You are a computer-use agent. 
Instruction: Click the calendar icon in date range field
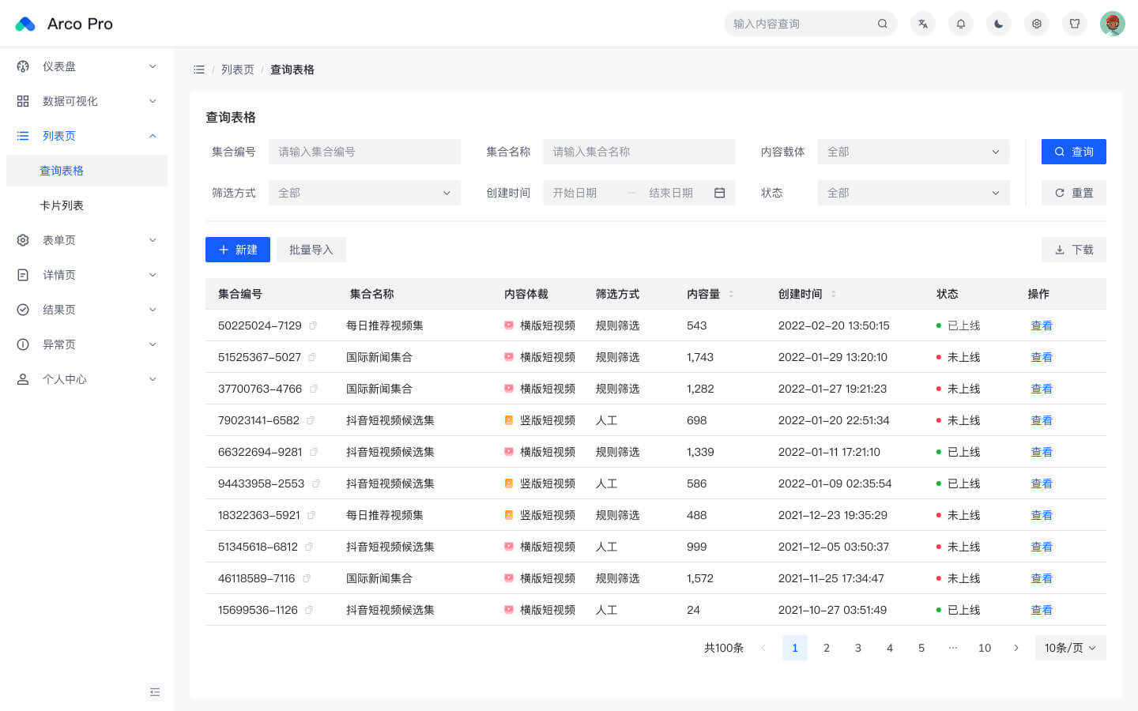(x=720, y=193)
